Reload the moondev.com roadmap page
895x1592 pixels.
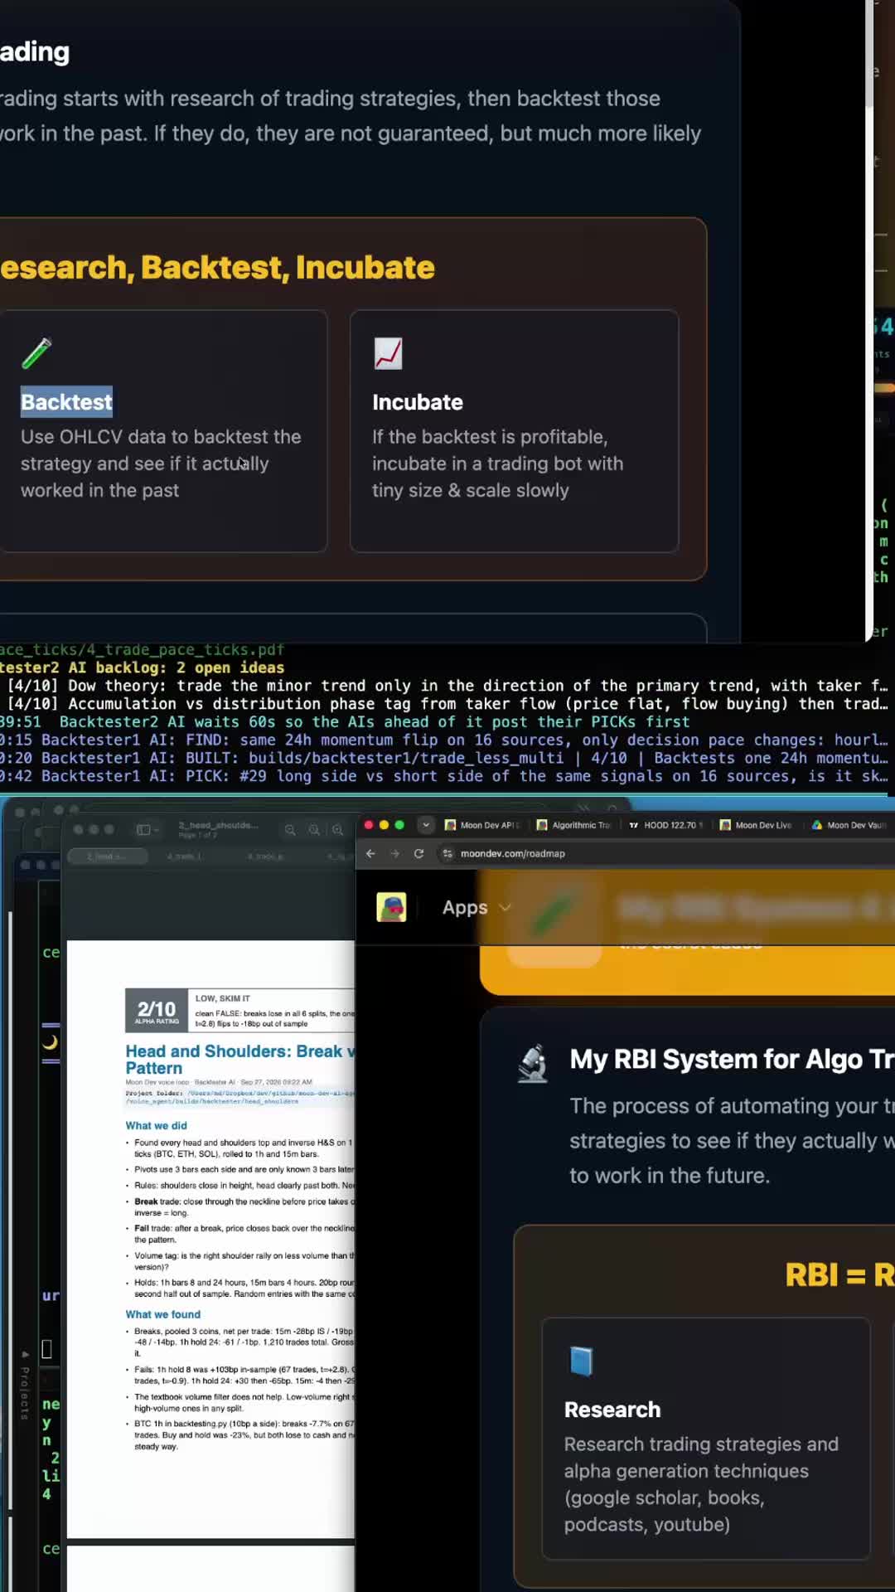click(418, 853)
